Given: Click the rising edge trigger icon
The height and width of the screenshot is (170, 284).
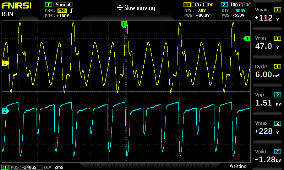Looking at the screenshot, I should (x=72, y=11).
